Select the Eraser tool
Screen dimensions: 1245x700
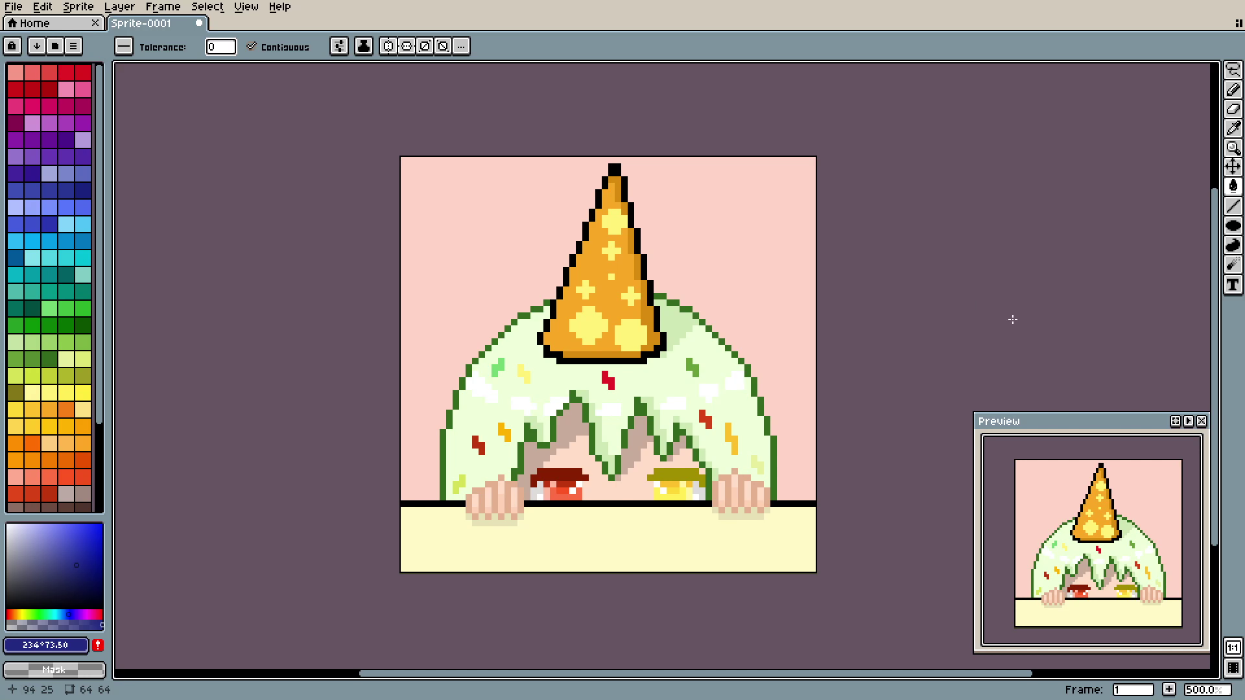1233,109
